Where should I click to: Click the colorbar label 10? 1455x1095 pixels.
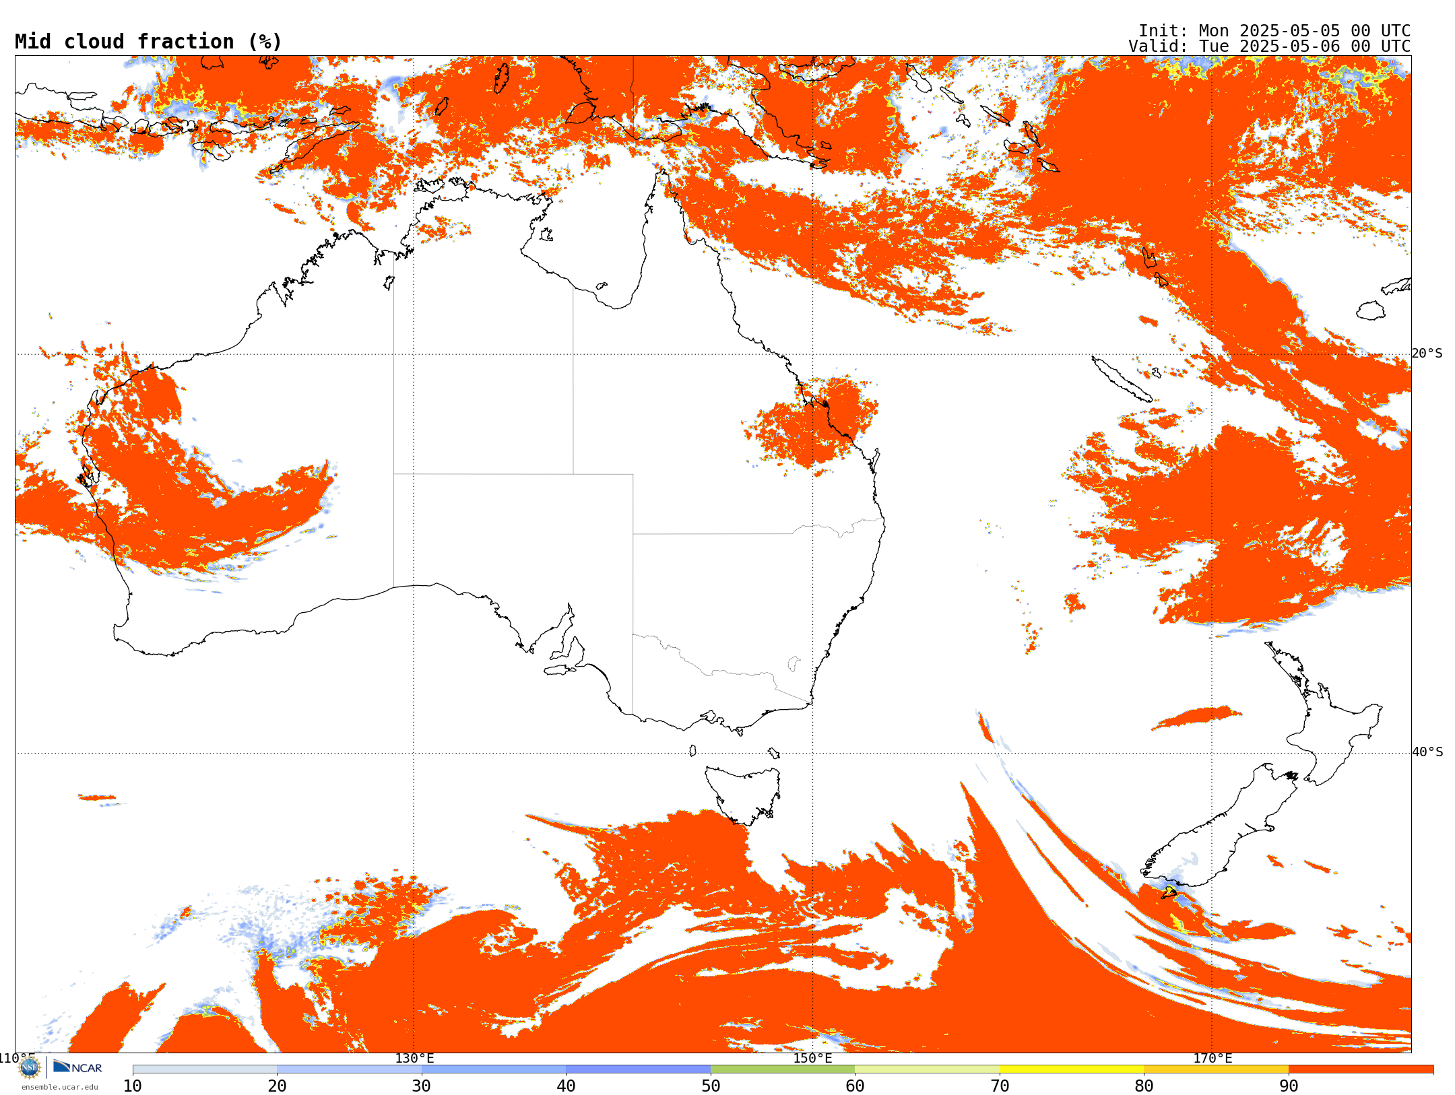click(133, 1086)
